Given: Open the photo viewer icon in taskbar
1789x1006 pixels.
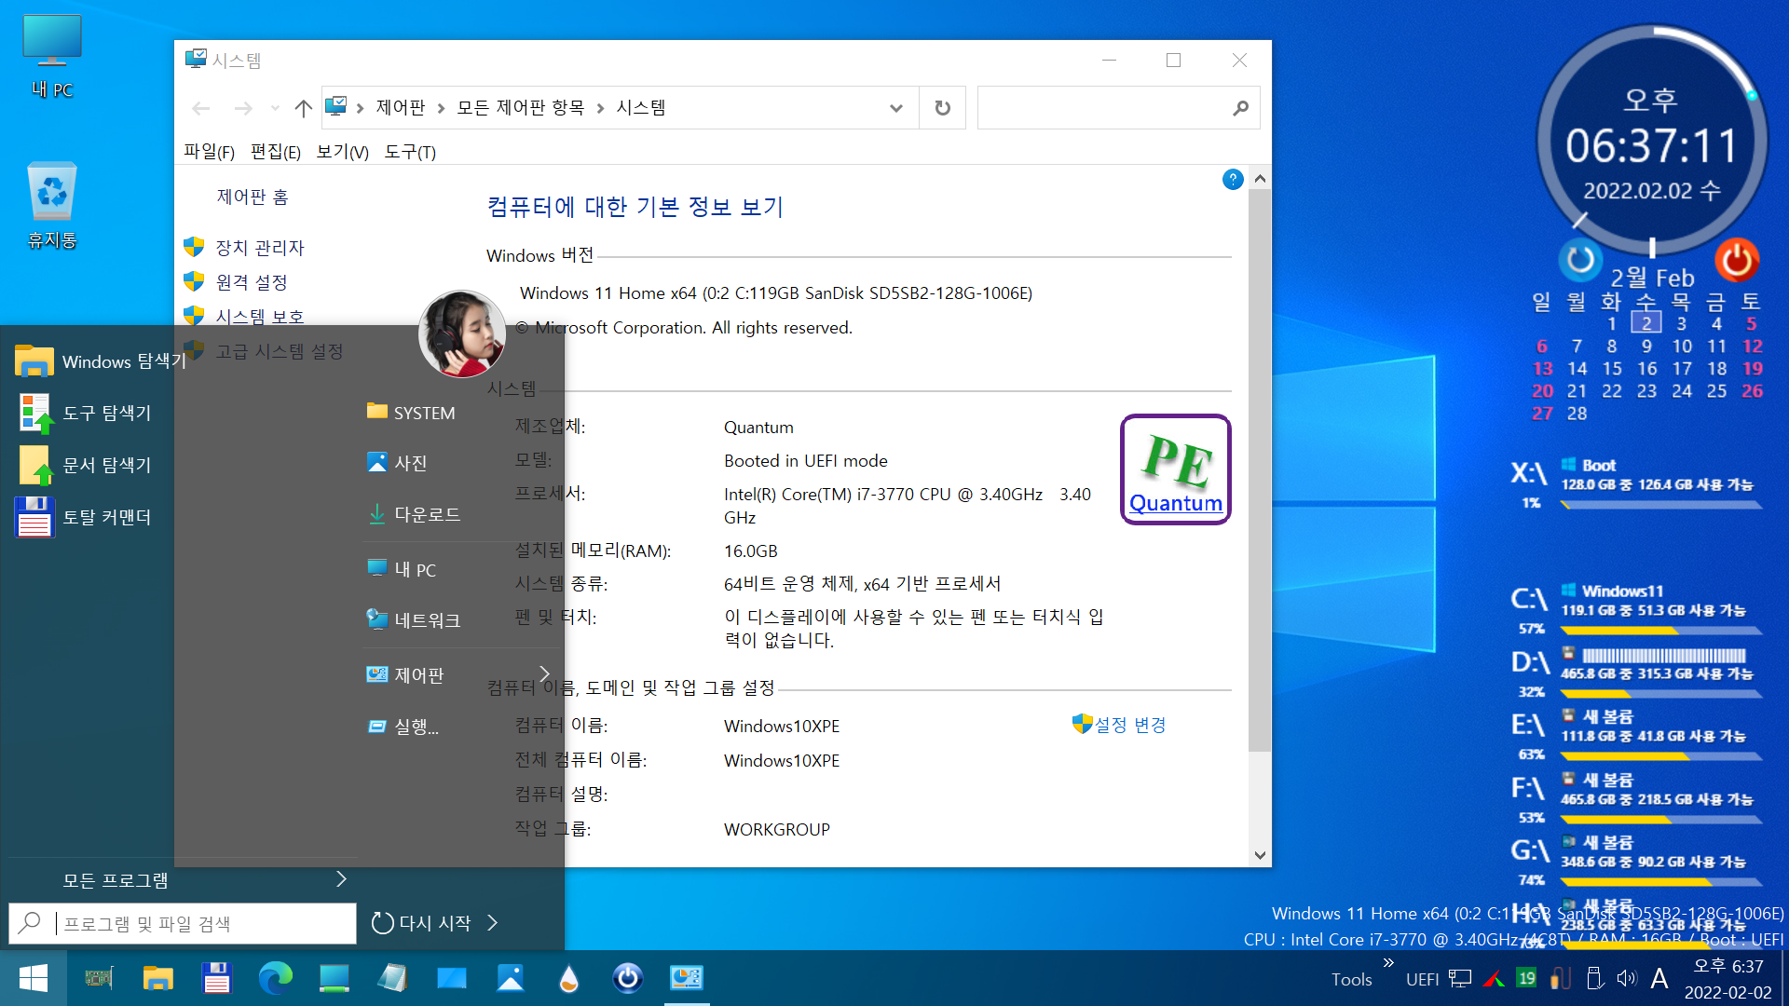Looking at the screenshot, I should pos(510,978).
